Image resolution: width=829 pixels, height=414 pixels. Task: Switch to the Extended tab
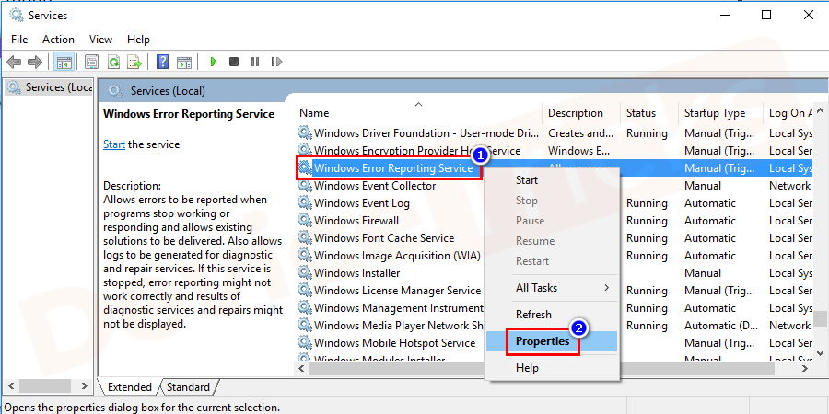[x=130, y=387]
